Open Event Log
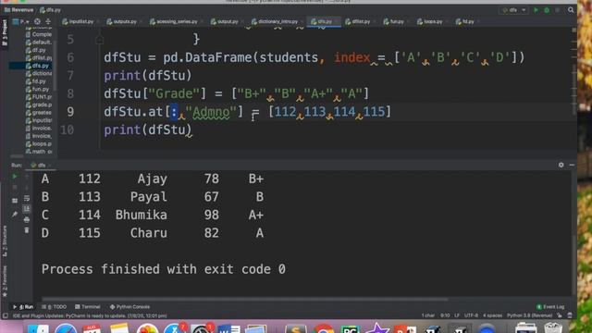592x333 pixels. 551,307
